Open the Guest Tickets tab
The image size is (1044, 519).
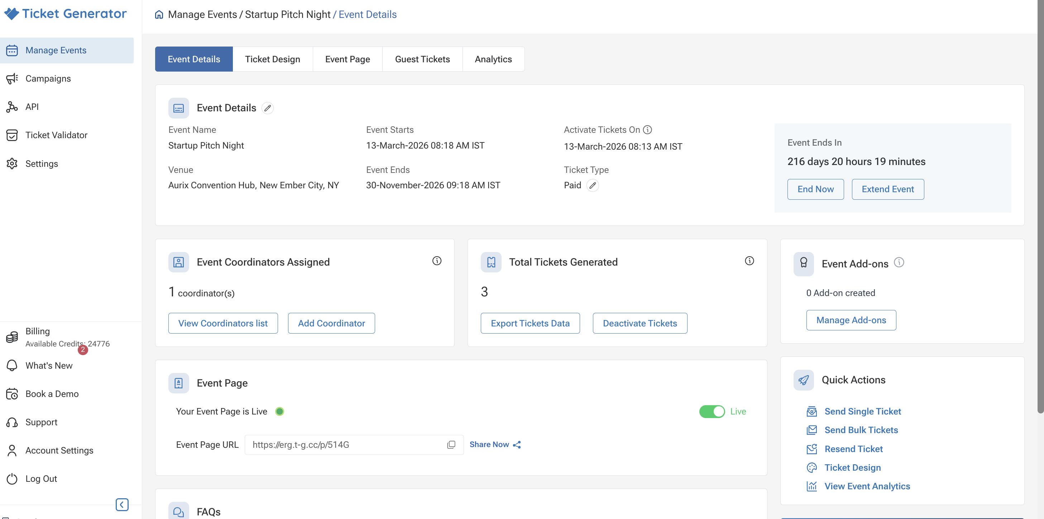click(x=422, y=59)
